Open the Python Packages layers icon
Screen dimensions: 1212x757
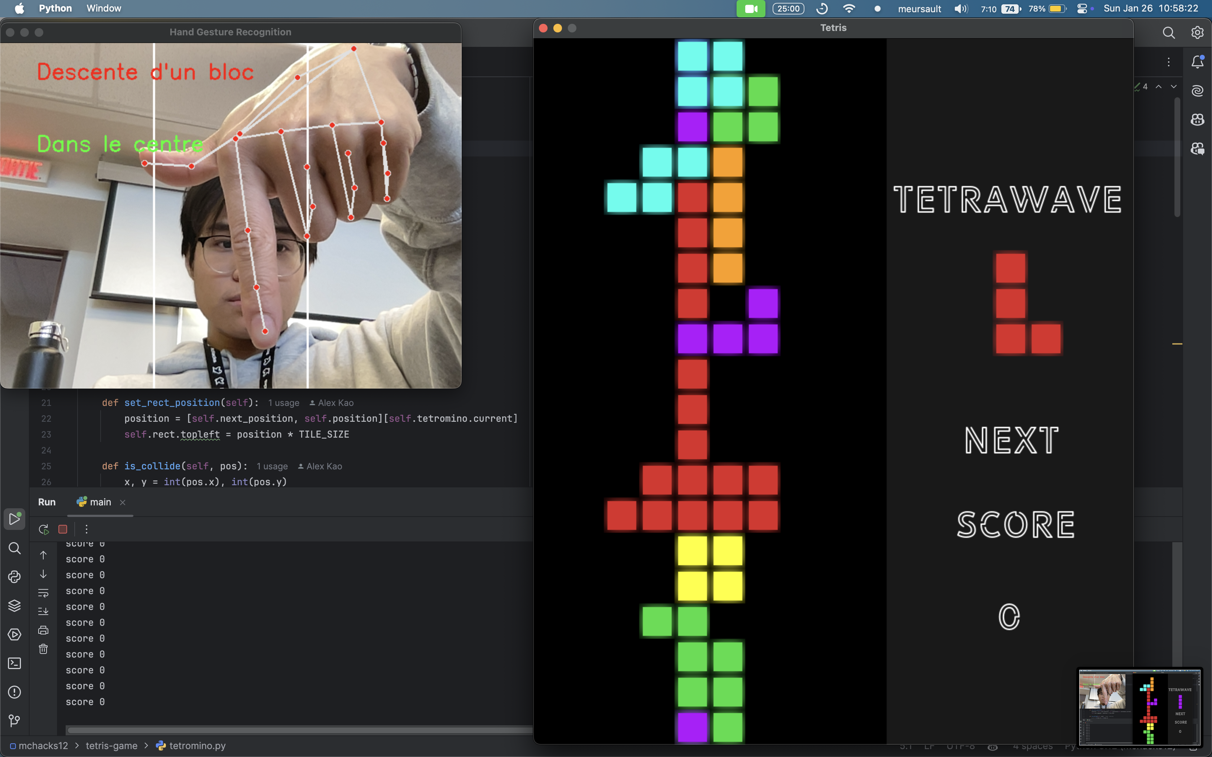coord(14,606)
